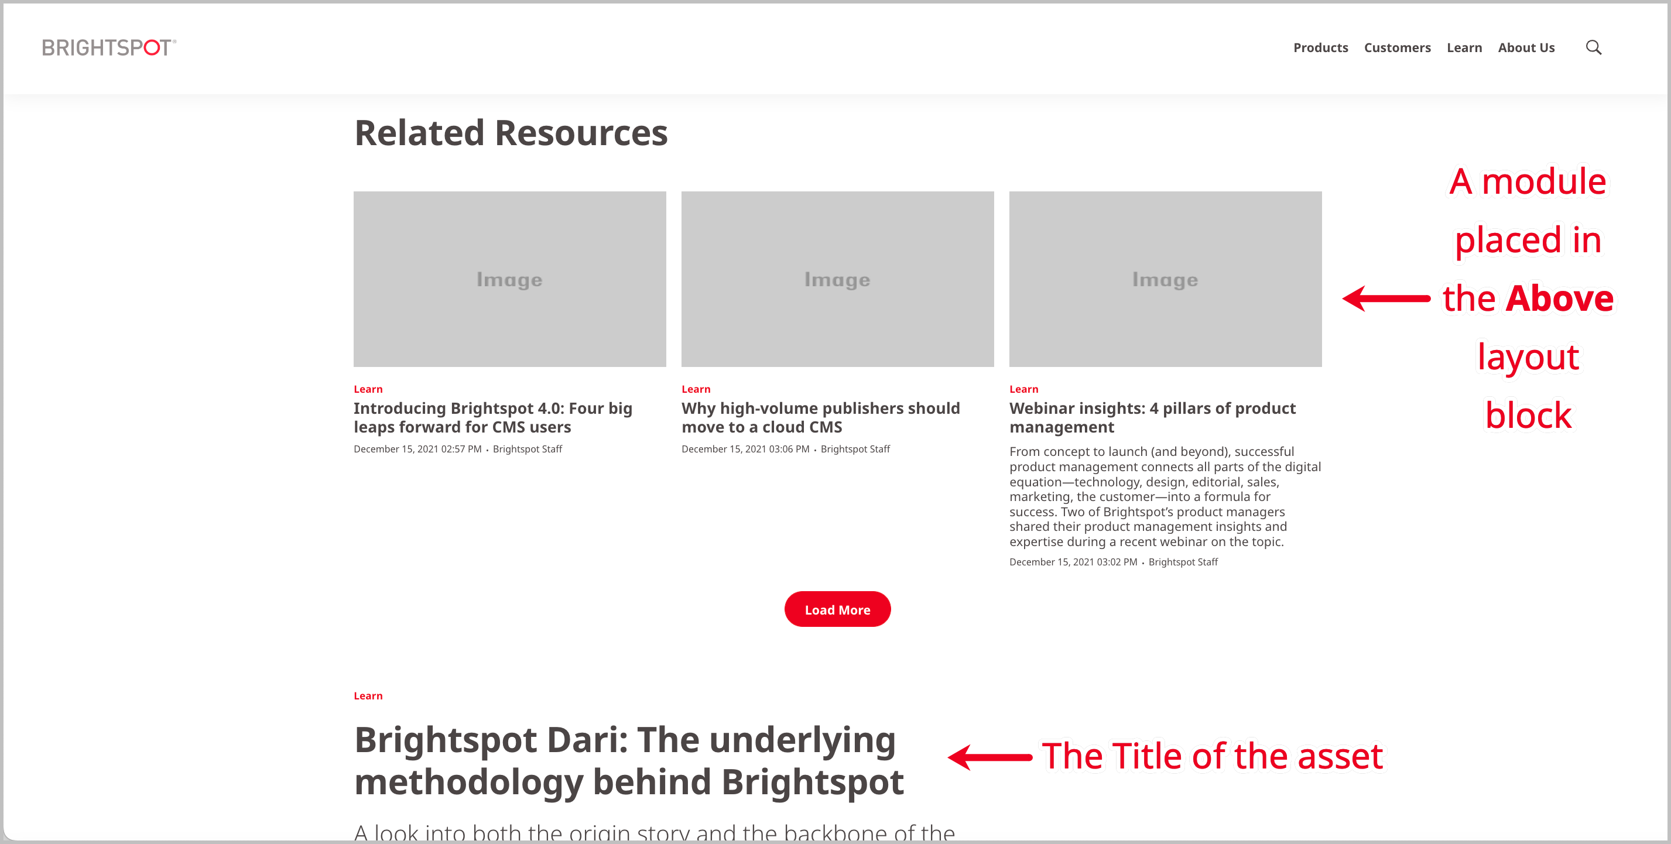Viewport: 1671px width, 844px height.
Task: Open Why high-volume publishers should move headline
Action: pyautogui.click(x=821, y=417)
